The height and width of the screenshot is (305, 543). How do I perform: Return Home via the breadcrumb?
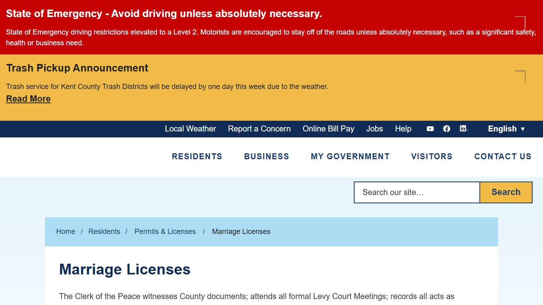click(x=66, y=231)
